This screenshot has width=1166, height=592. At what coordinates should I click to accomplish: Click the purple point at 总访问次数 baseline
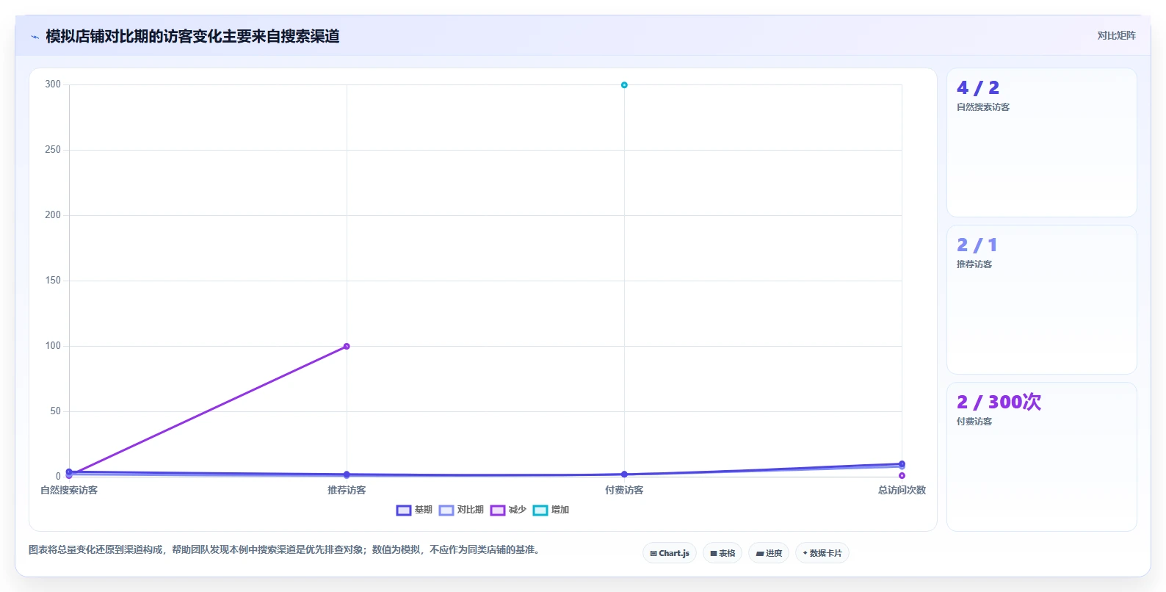point(902,476)
